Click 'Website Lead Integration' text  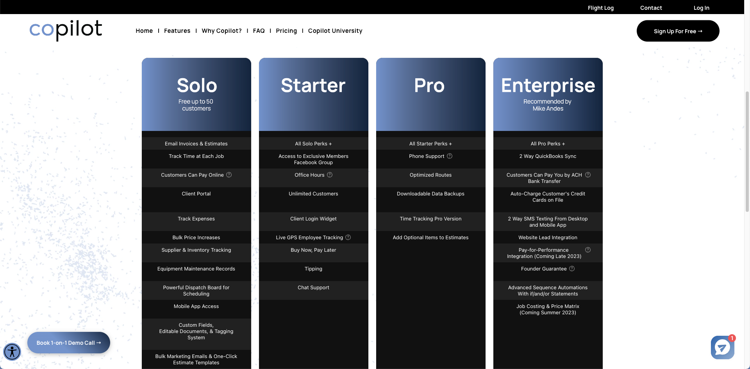548,237
